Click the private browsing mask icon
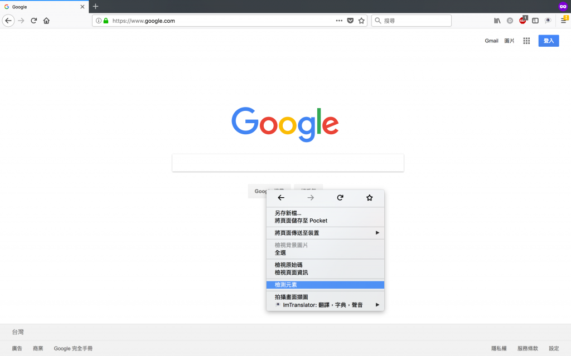The width and height of the screenshot is (571, 356). [x=563, y=7]
